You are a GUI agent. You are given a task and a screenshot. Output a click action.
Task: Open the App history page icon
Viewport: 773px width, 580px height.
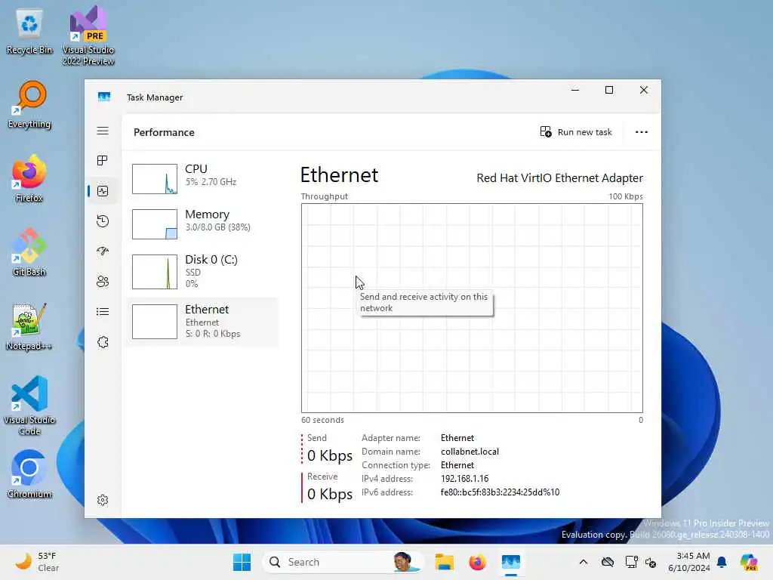[x=103, y=221]
